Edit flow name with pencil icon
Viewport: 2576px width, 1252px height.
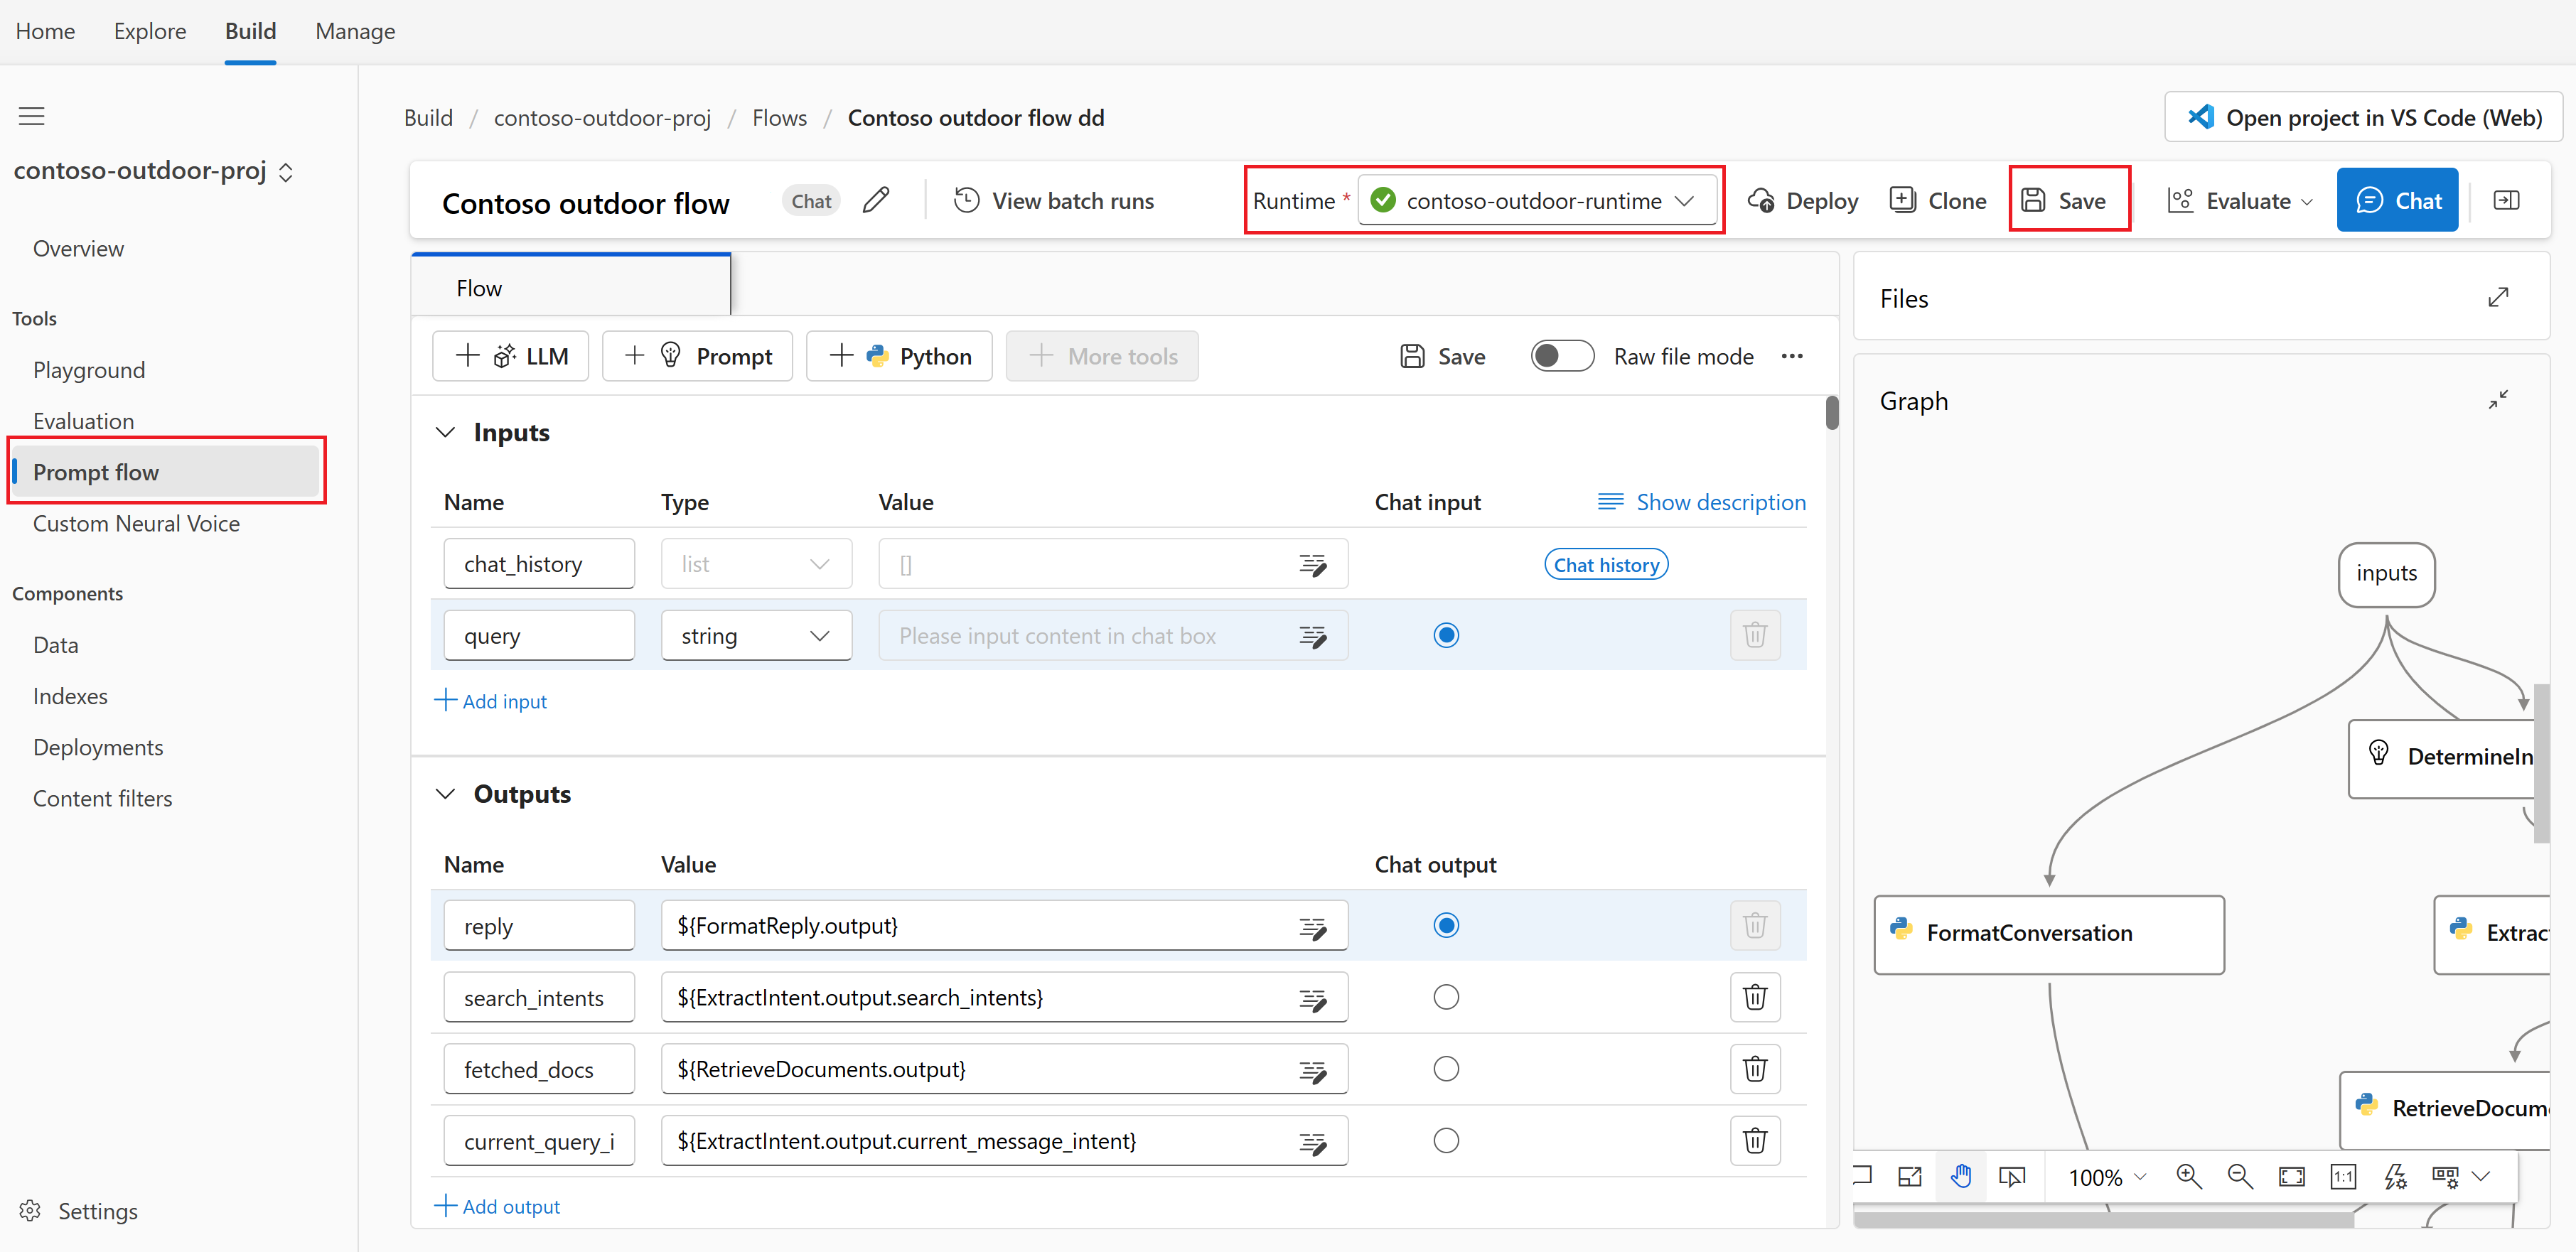pos(876,200)
